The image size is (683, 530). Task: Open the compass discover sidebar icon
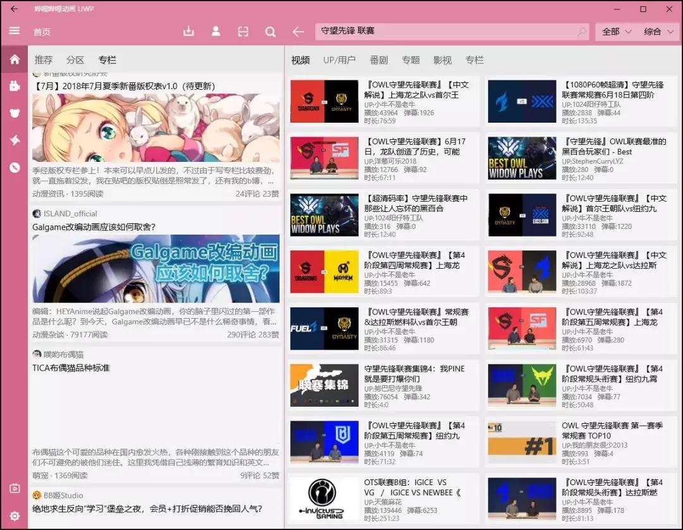point(15,168)
